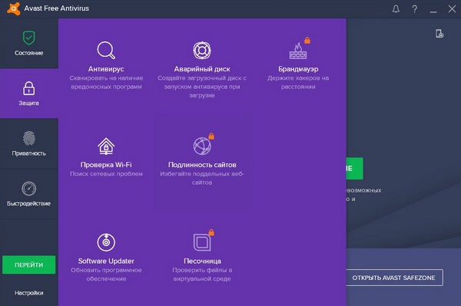Click the partially hidden green button

click(354, 169)
